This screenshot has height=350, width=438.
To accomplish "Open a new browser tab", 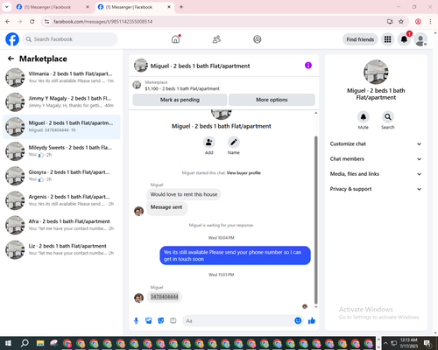I will pyautogui.click(x=181, y=7).
